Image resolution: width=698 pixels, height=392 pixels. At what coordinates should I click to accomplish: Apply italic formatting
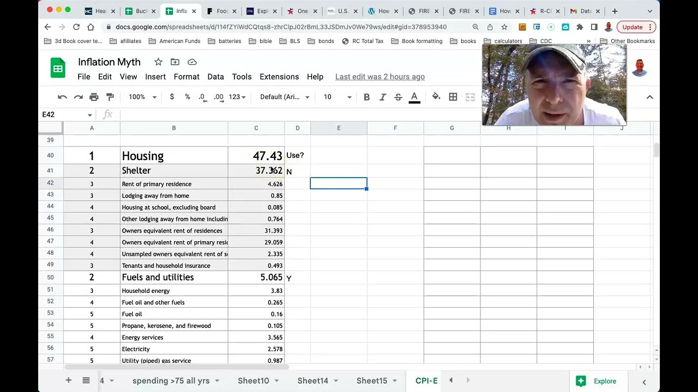pos(382,97)
